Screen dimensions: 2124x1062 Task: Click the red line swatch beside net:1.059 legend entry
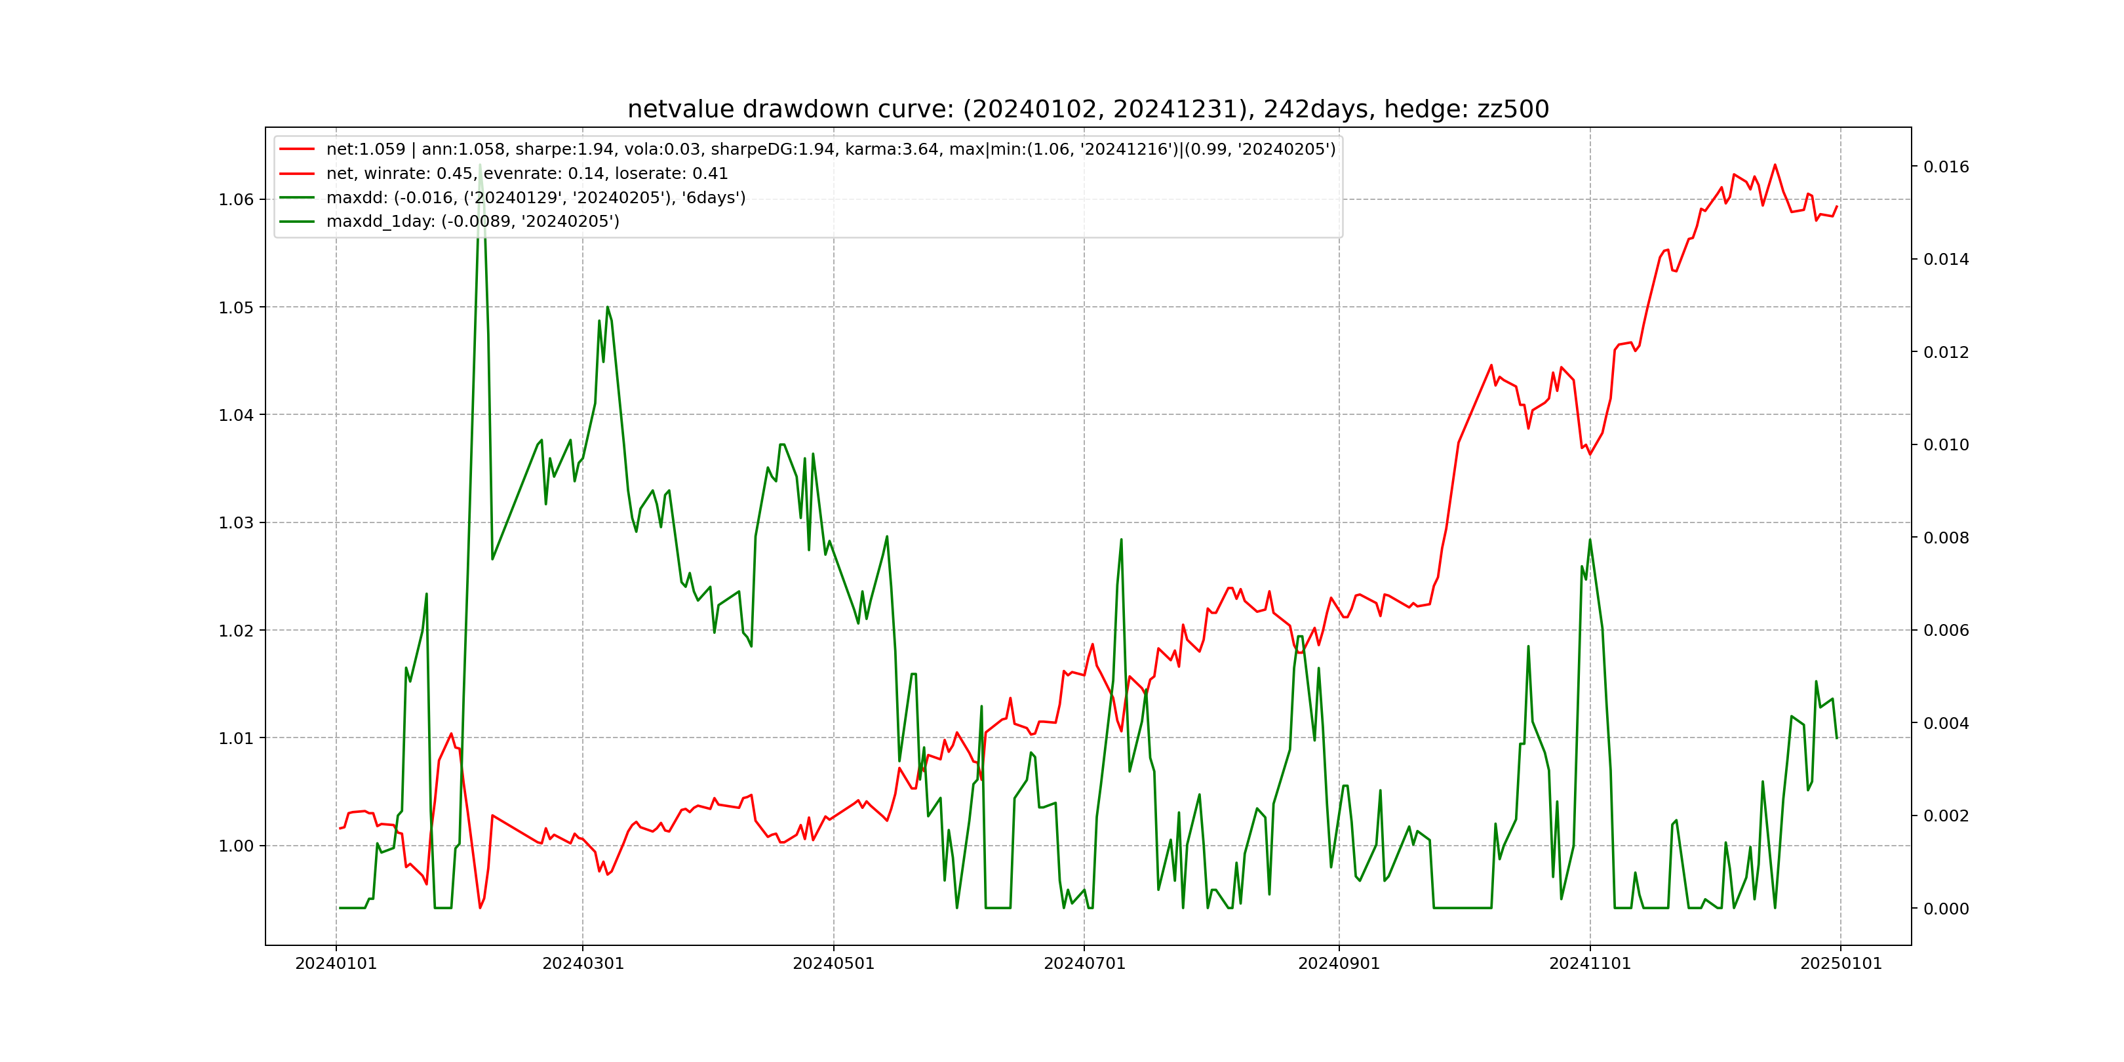[297, 149]
